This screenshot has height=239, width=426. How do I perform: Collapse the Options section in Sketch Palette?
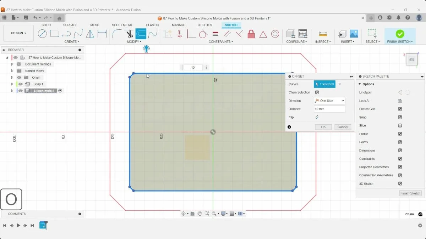pos(360,84)
